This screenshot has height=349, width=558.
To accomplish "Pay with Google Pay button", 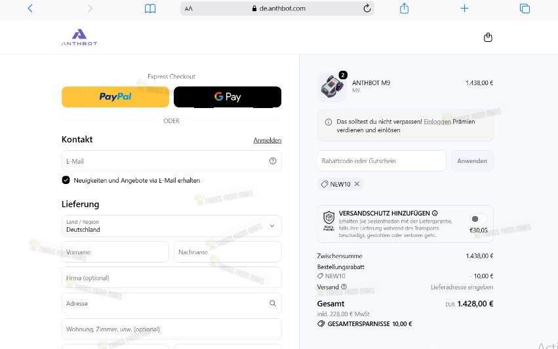I will [228, 97].
